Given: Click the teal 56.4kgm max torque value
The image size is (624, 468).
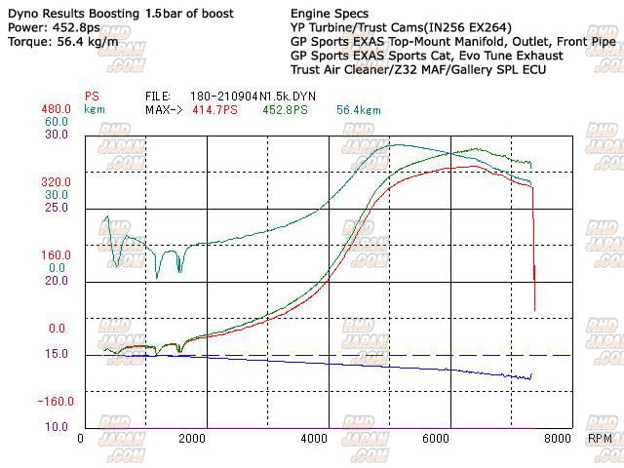Looking at the screenshot, I should click(359, 109).
